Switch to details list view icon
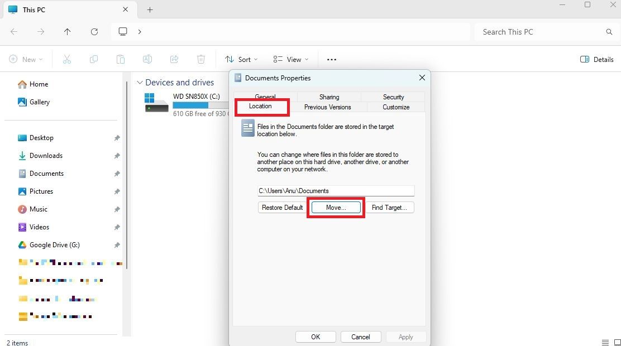The image size is (621, 346). (605, 343)
